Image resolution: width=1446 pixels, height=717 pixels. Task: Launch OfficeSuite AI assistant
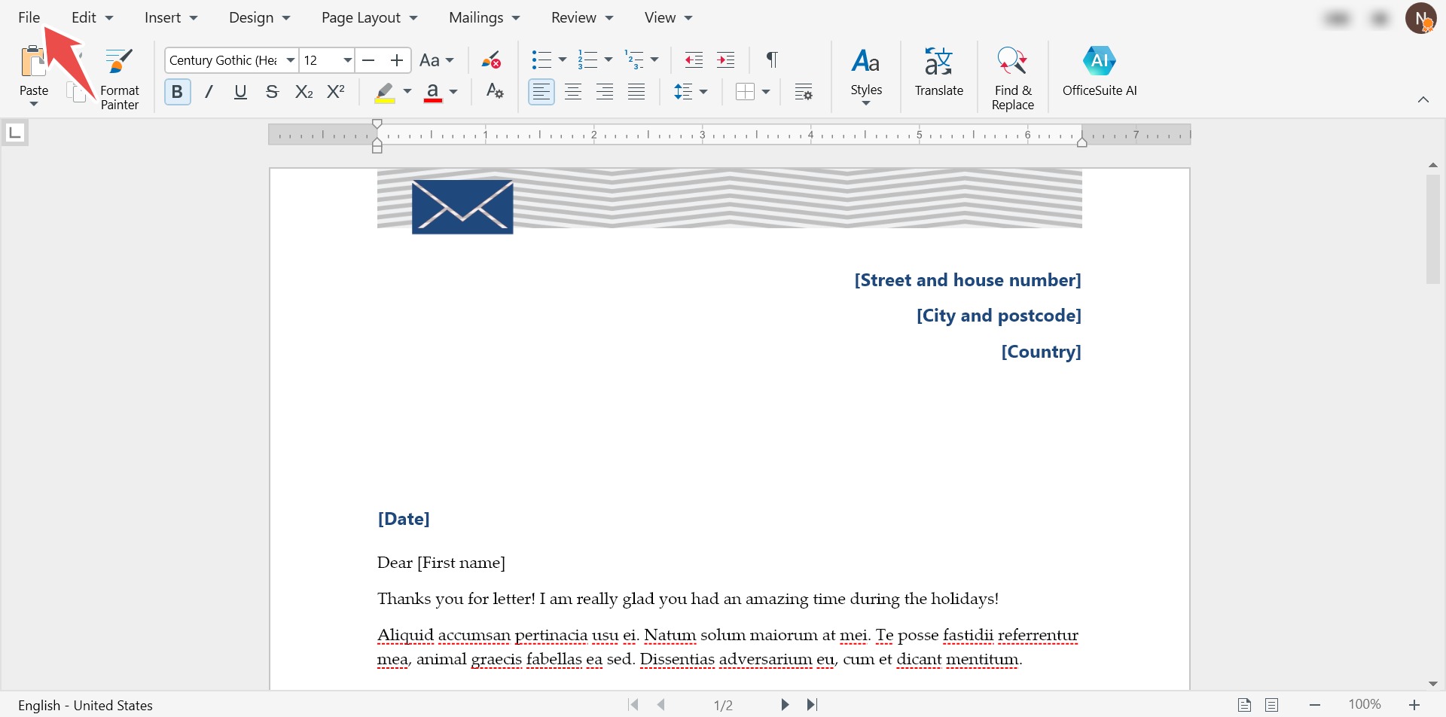1099,73
